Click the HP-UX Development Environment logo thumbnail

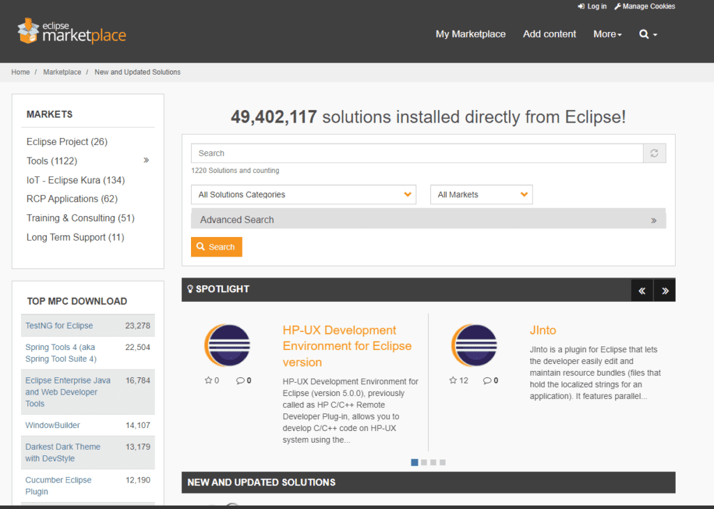click(x=227, y=346)
